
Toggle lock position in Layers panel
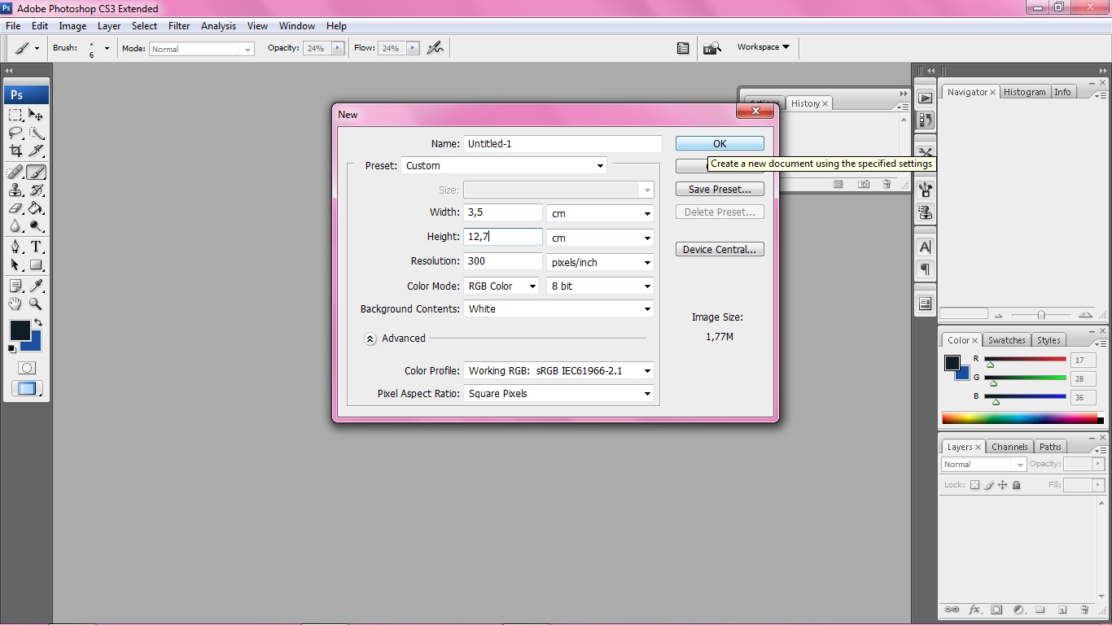tap(1003, 485)
